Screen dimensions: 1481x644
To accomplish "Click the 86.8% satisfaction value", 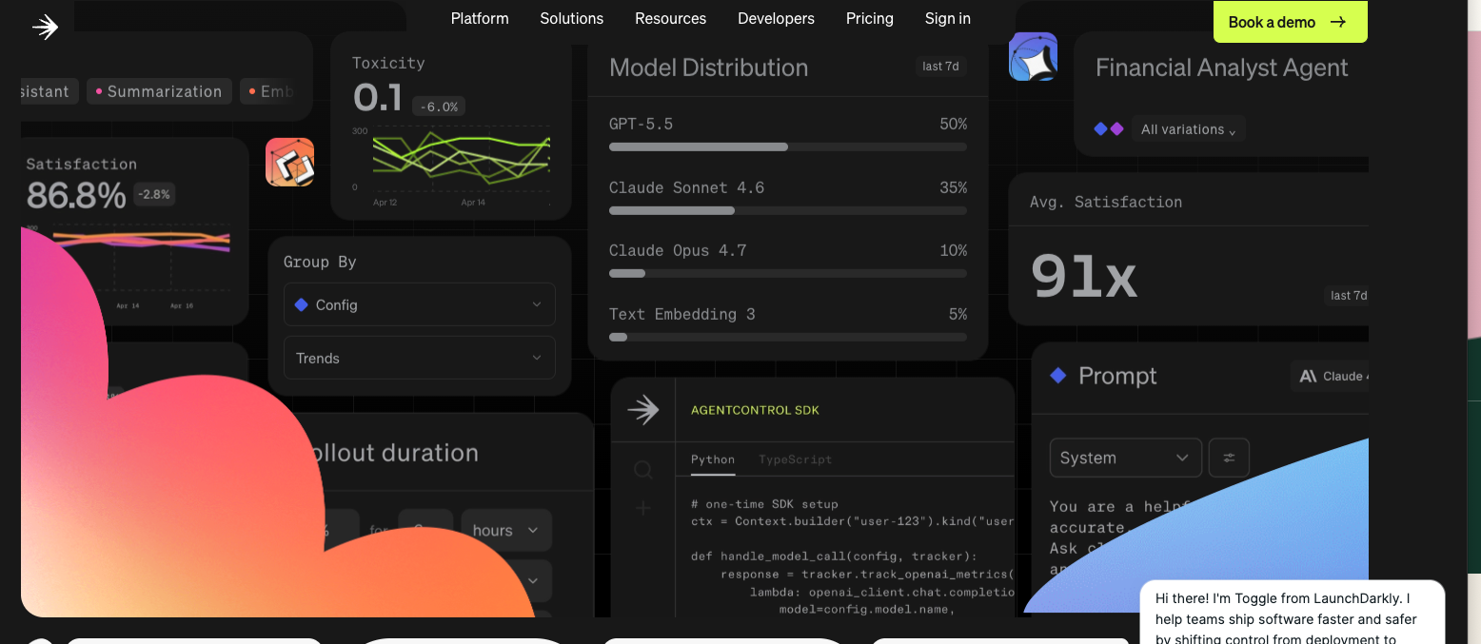I will (76, 196).
